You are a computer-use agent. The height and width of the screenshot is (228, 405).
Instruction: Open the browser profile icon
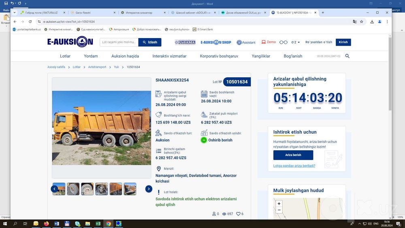[380, 22]
